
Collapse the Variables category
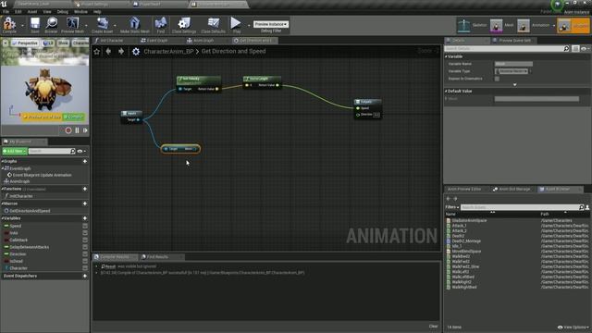click(x=3, y=218)
